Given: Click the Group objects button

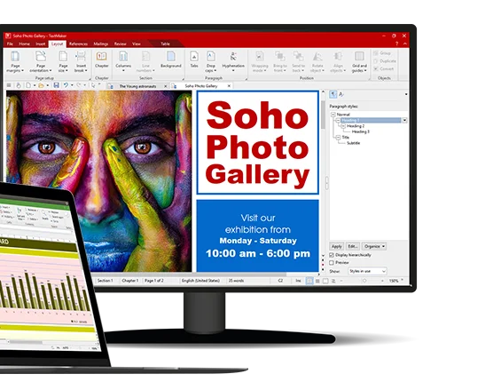Looking at the screenshot, I should pos(382,53).
